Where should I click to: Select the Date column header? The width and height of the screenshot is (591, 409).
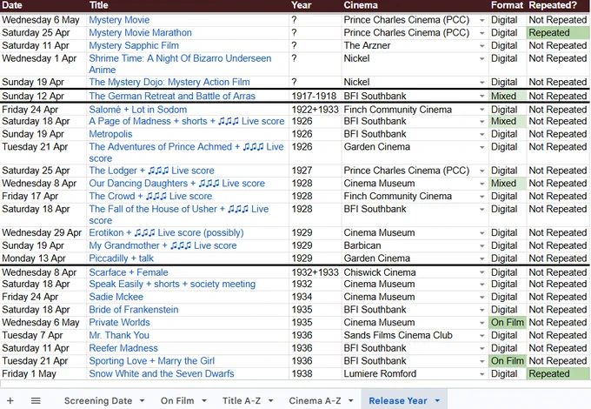point(12,5)
